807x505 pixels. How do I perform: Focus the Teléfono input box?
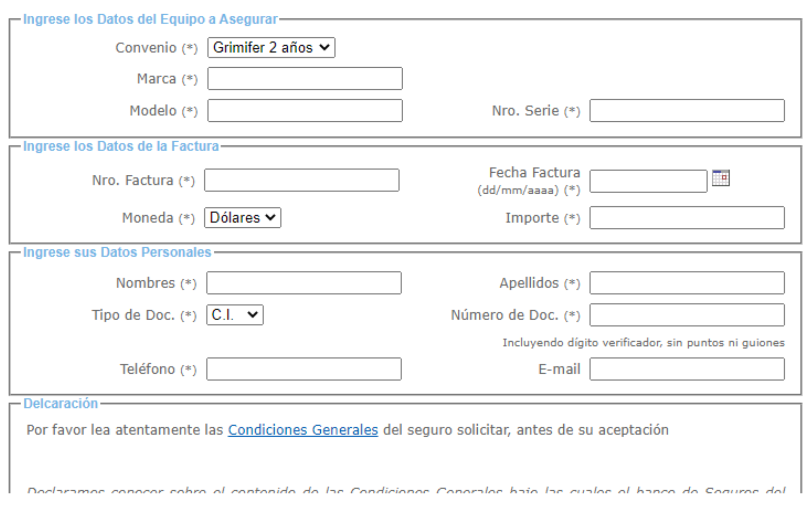303,369
